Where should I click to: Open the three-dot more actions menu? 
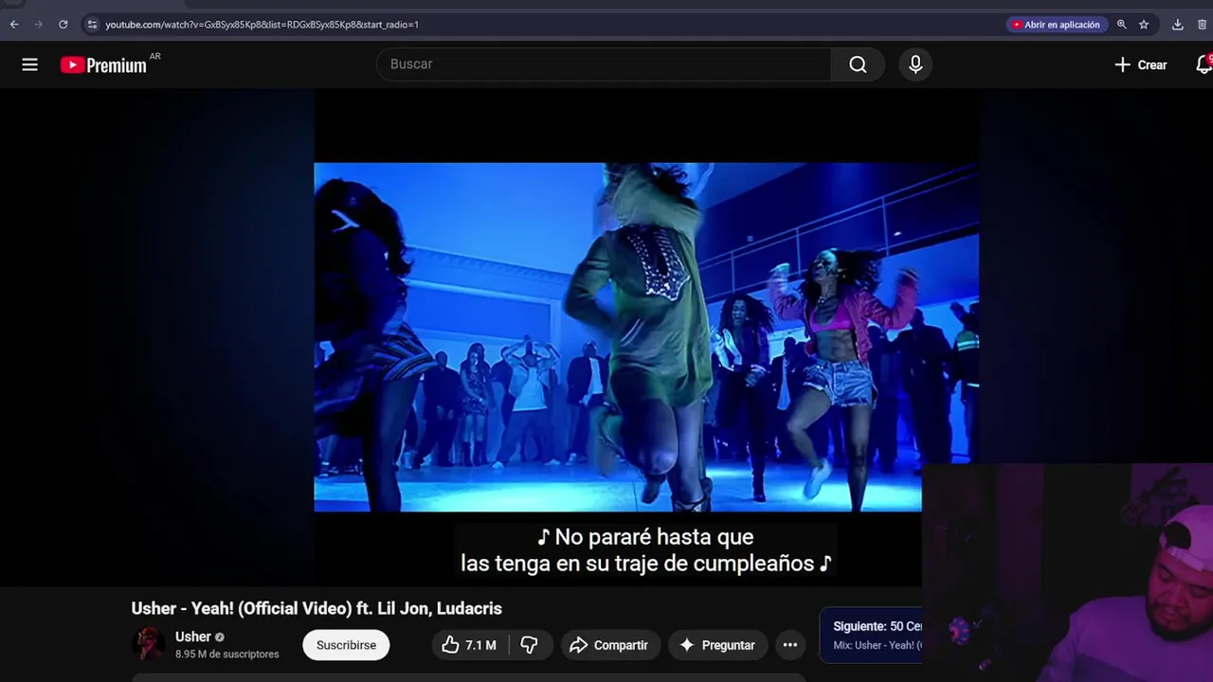point(790,645)
